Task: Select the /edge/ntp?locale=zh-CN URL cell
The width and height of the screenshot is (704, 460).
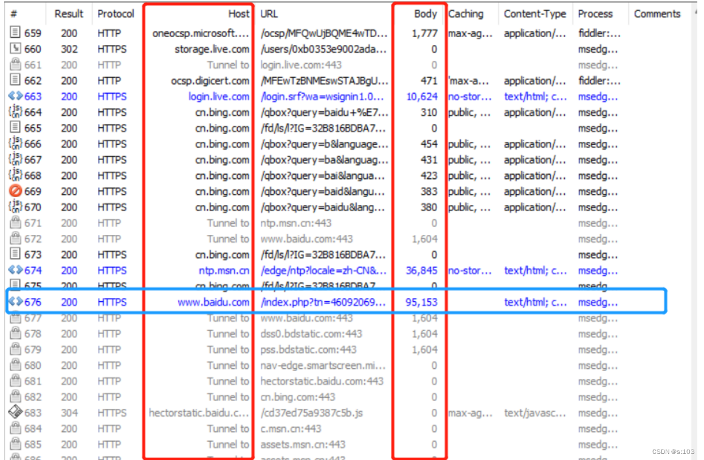Action: 323,270
